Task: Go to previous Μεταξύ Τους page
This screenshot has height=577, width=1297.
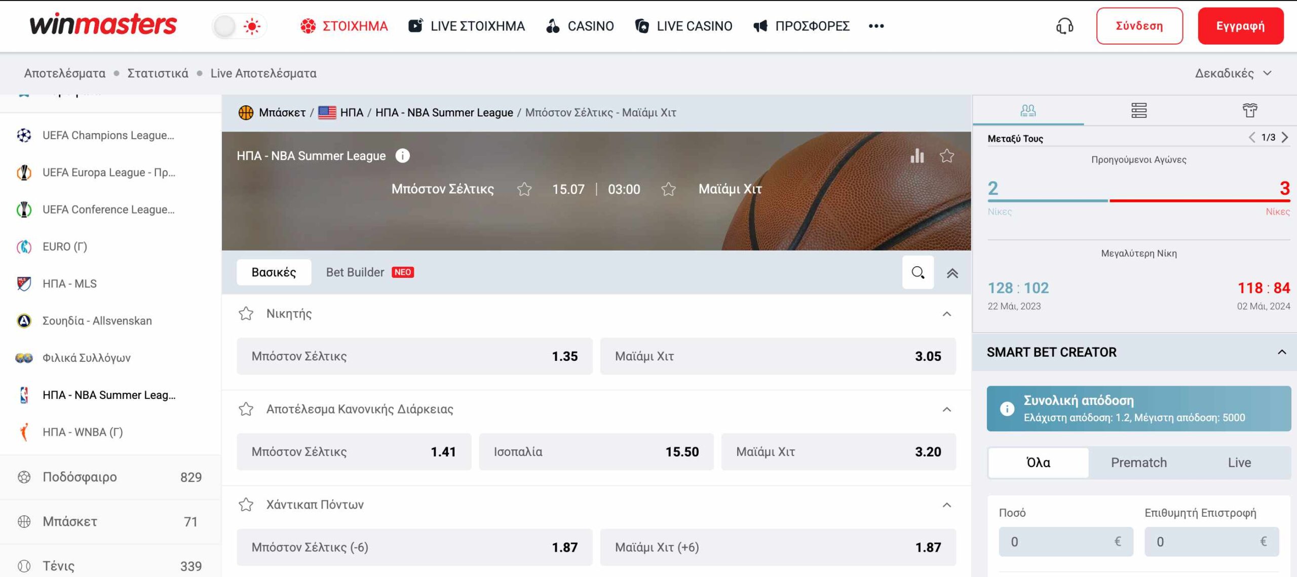Action: [x=1252, y=137]
